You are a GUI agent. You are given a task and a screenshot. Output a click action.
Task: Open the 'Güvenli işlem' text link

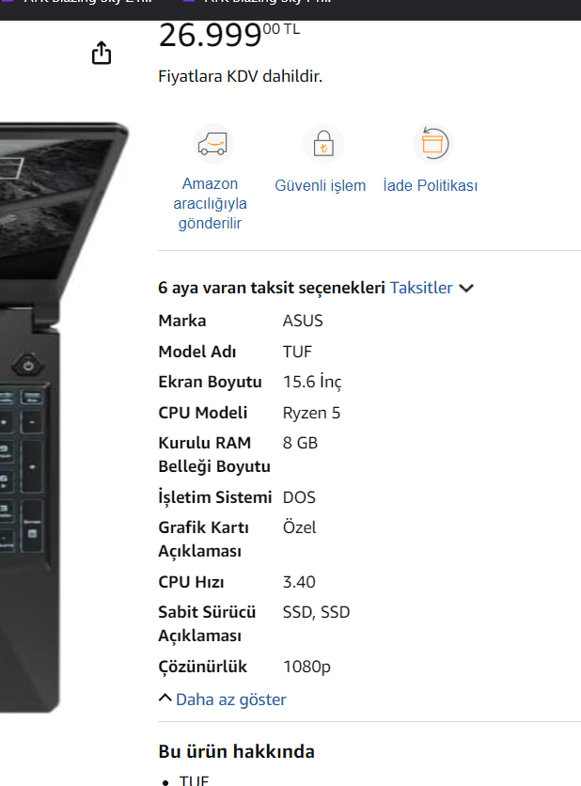pos(321,185)
